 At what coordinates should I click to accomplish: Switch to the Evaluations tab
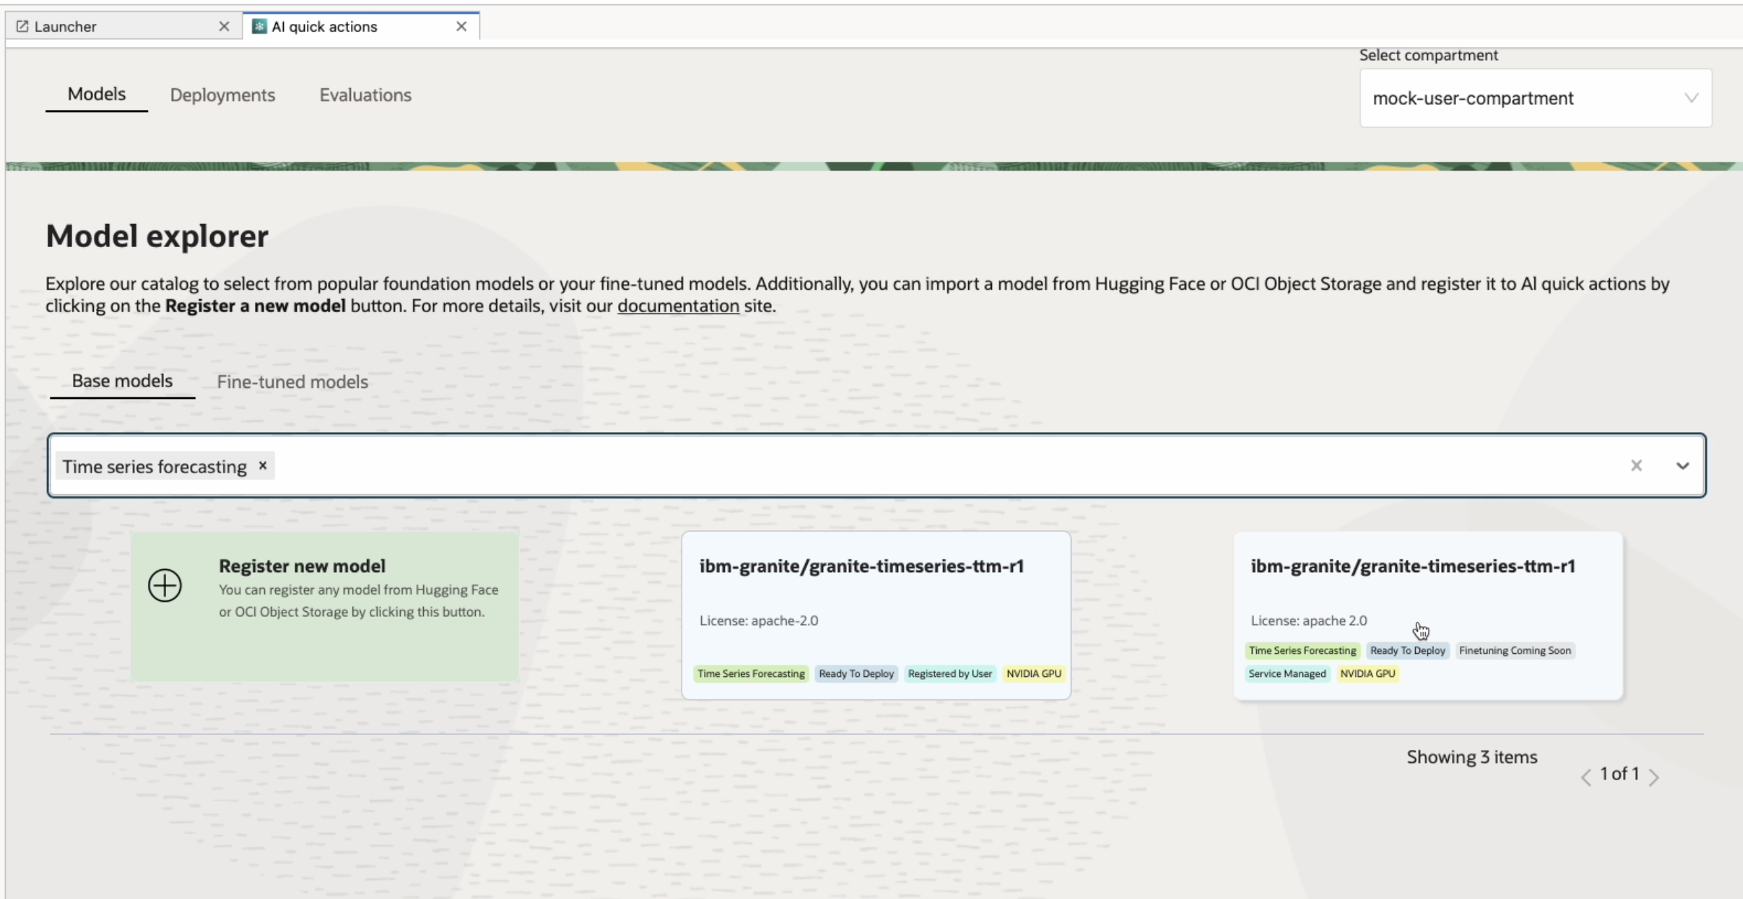(x=365, y=95)
